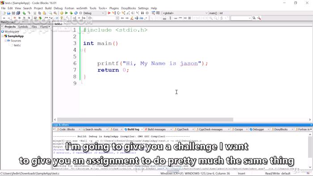
Task: Open the Build menu
Action: (48, 8)
